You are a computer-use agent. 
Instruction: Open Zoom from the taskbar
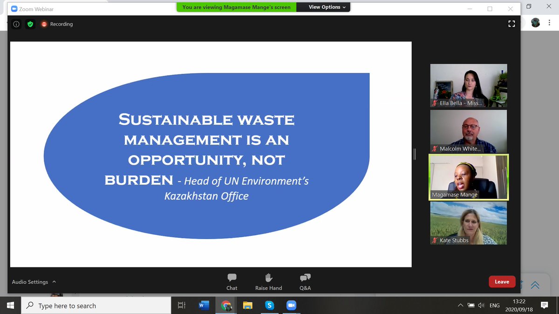pos(291,306)
